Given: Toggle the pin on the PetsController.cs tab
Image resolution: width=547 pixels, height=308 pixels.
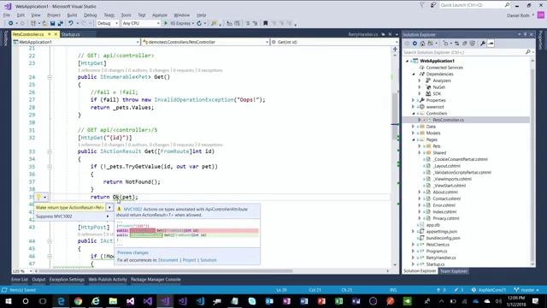Looking at the screenshot, I should click(x=50, y=34).
